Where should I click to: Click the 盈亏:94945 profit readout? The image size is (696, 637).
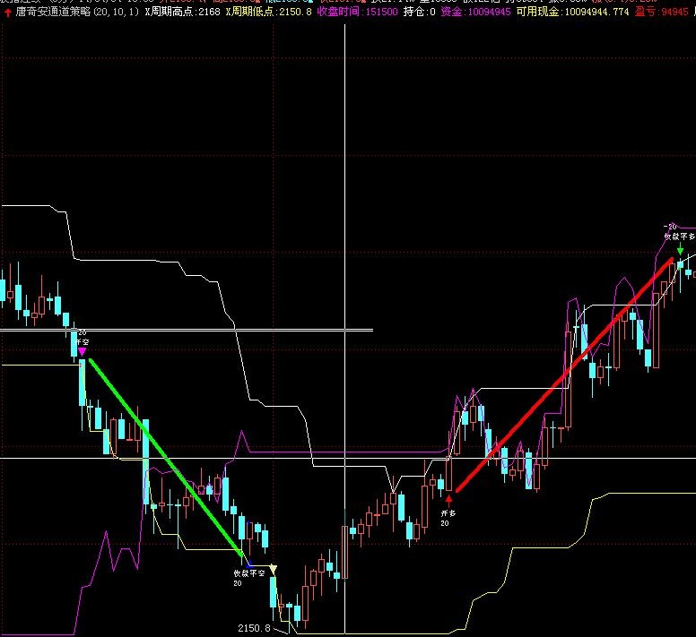[x=661, y=12]
